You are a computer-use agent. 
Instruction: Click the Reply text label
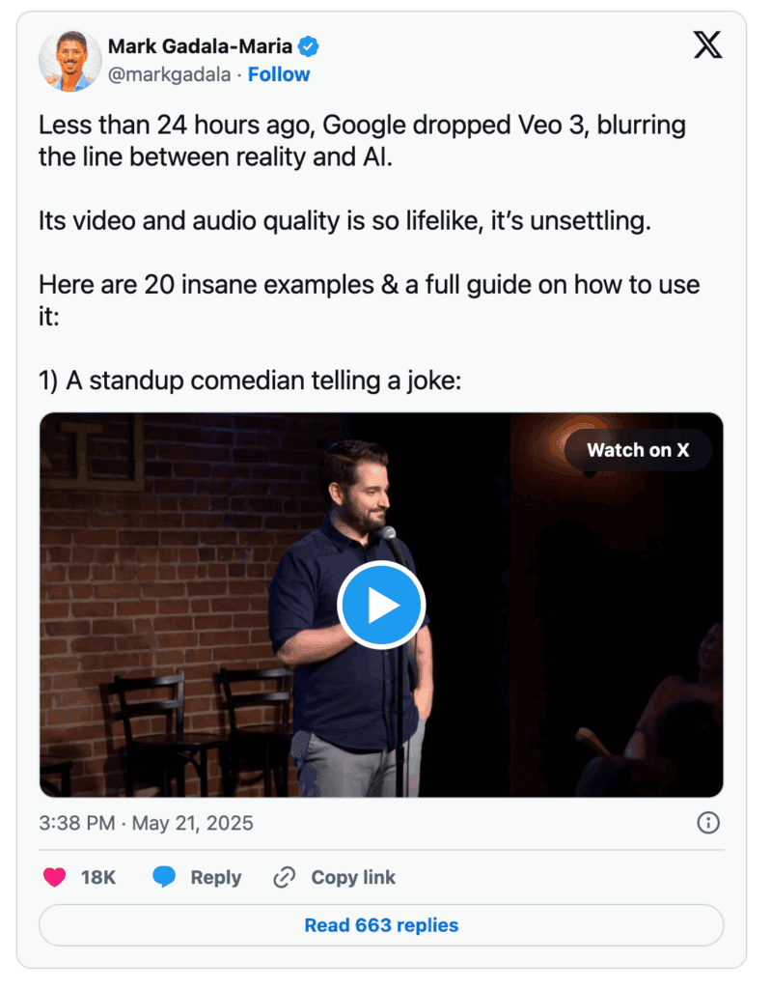[x=216, y=877]
